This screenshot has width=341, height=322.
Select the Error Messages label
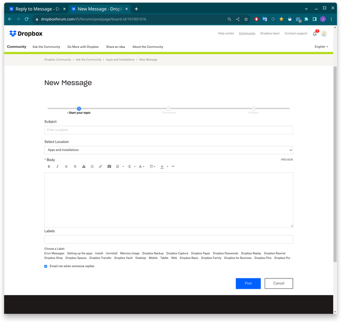tap(54, 253)
